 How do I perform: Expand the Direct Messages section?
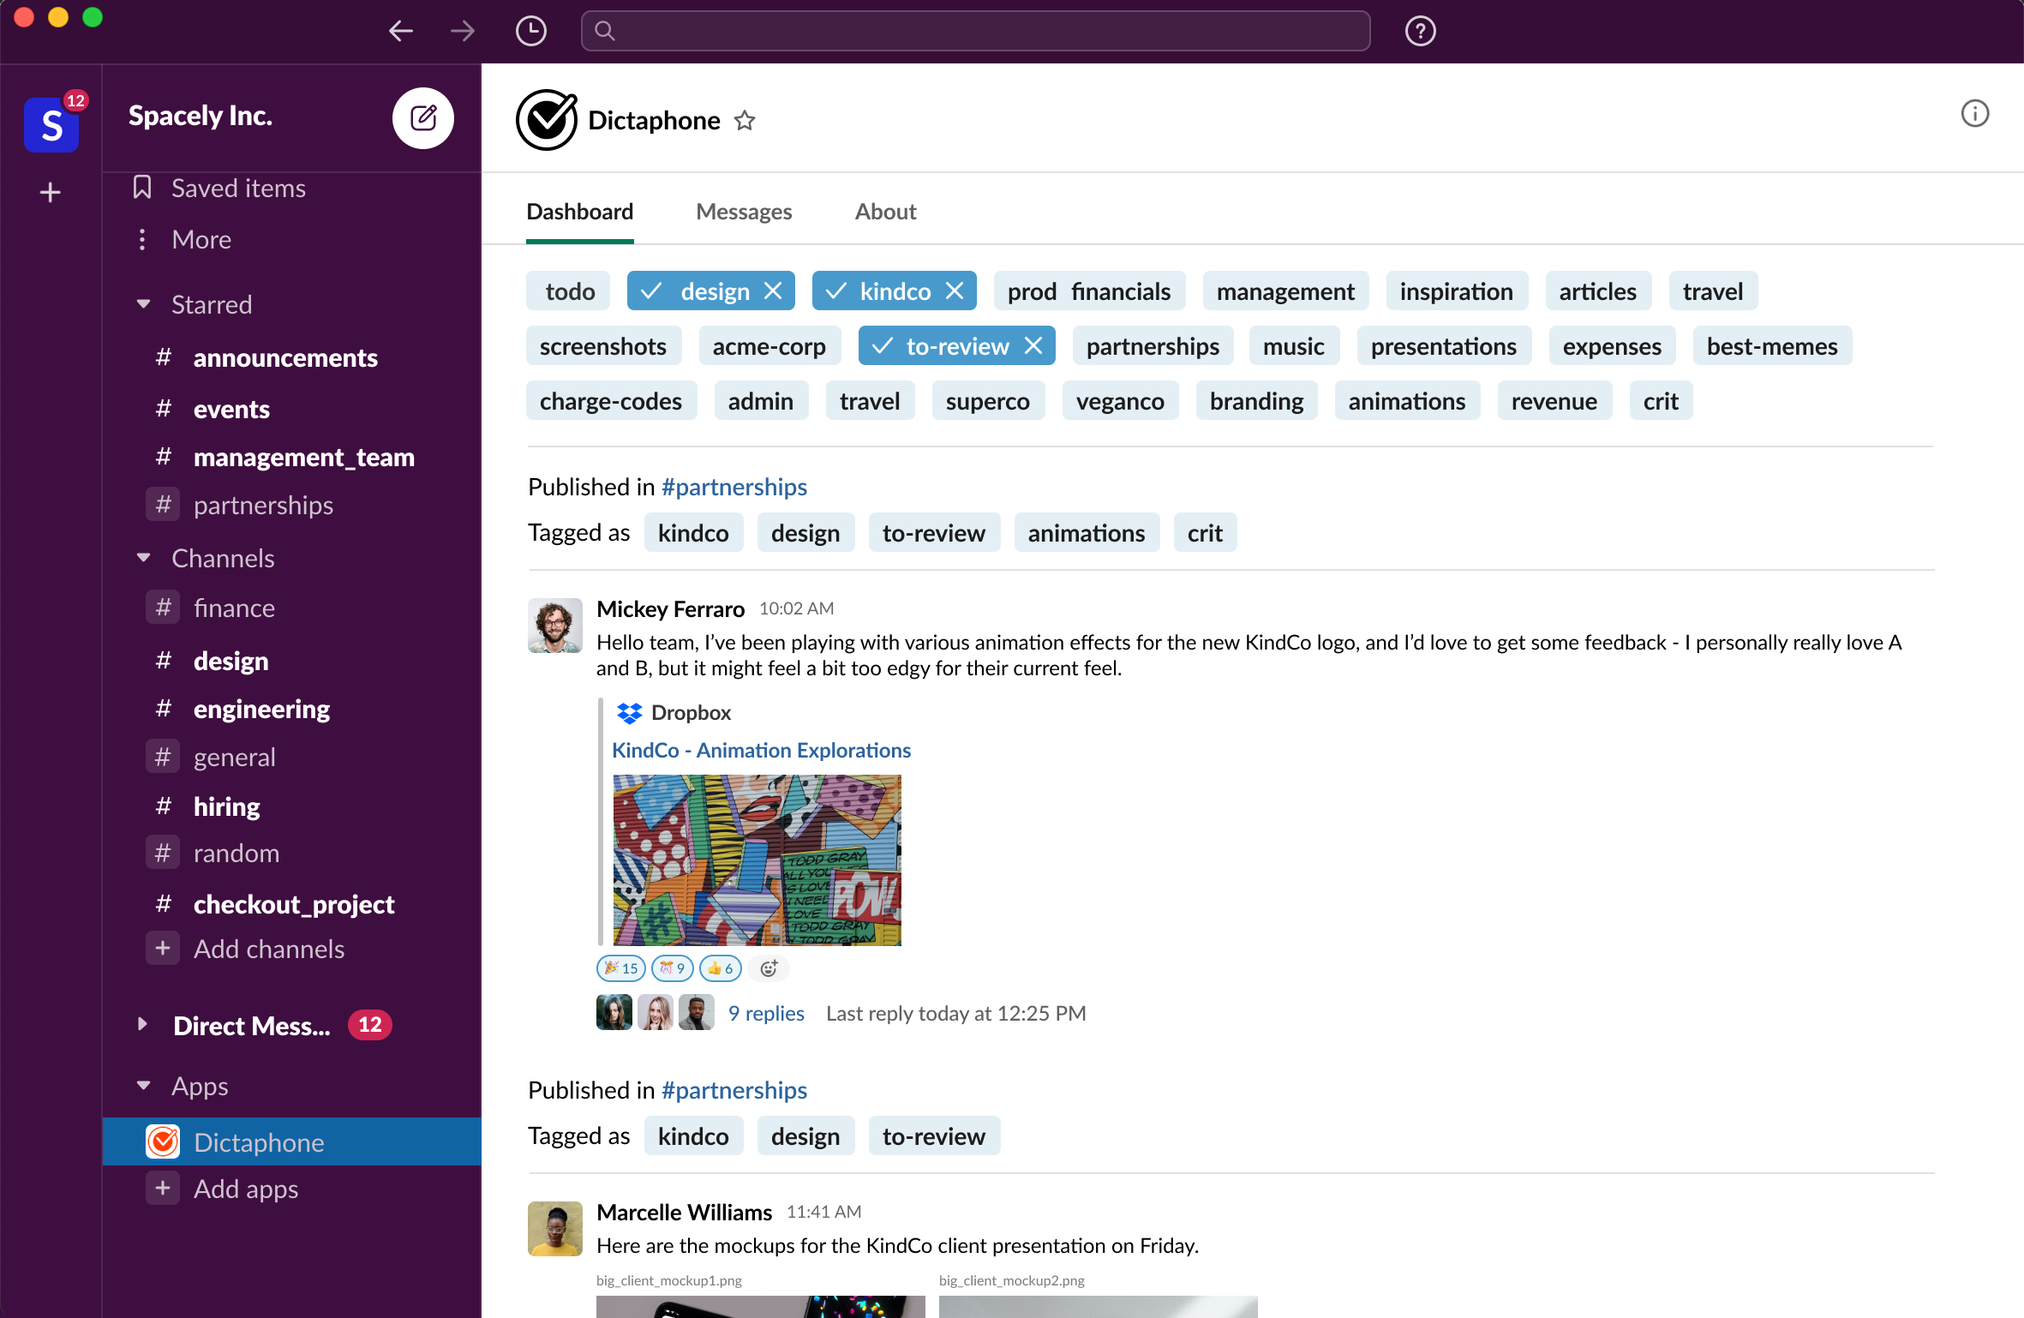tap(143, 1024)
